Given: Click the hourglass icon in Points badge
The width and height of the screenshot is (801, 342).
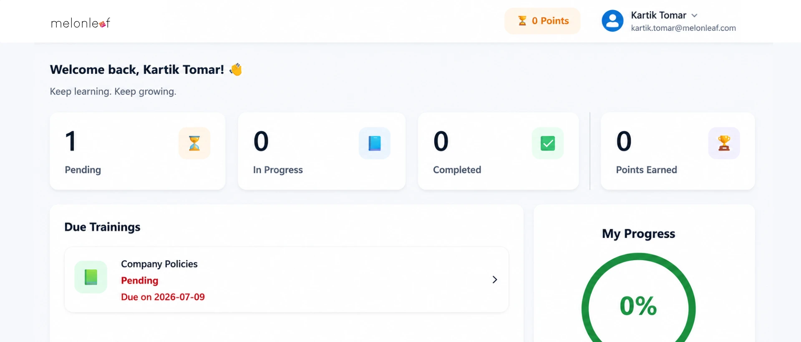Looking at the screenshot, I should 522,20.
